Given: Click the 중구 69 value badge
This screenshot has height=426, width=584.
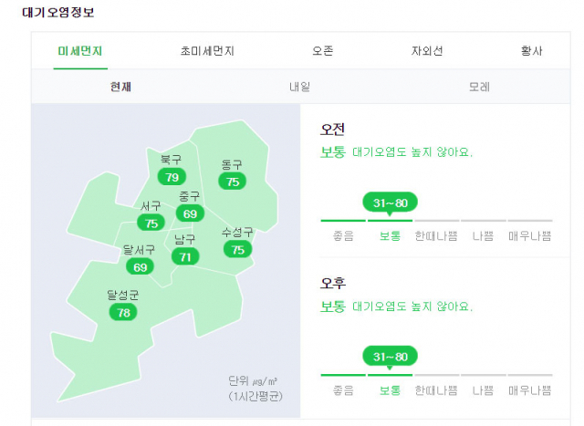Looking at the screenshot, I should (190, 213).
